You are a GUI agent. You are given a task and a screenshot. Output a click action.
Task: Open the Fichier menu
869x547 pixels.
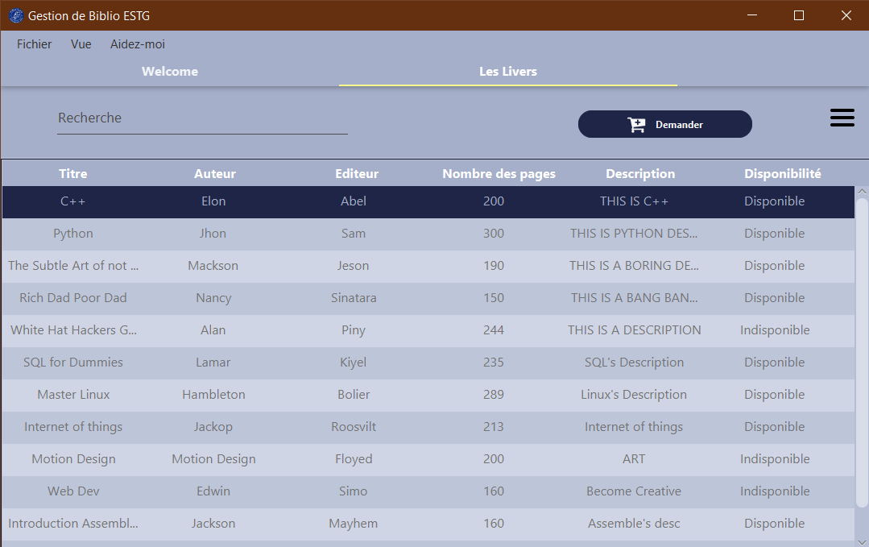[34, 44]
